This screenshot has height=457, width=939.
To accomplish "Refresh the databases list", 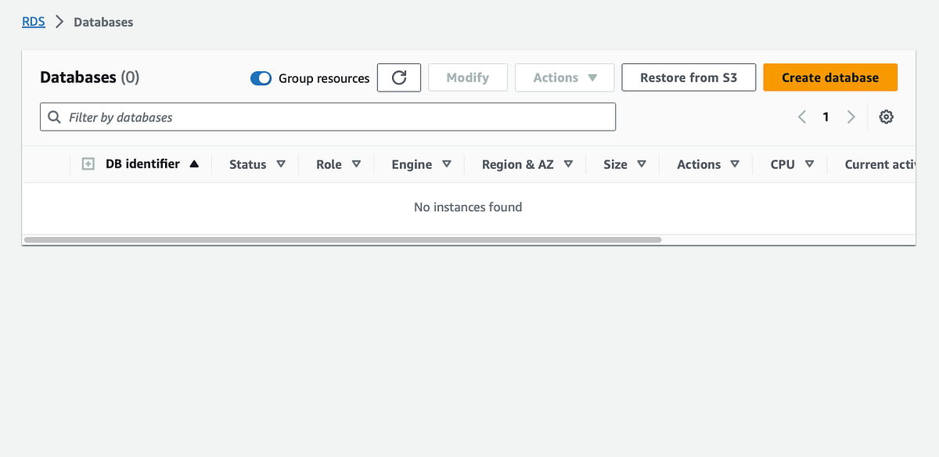I will point(399,77).
